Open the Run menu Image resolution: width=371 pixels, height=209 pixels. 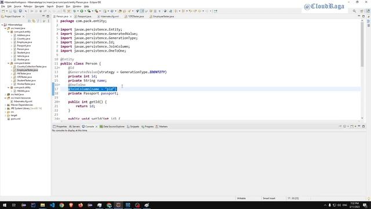coord(68,6)
